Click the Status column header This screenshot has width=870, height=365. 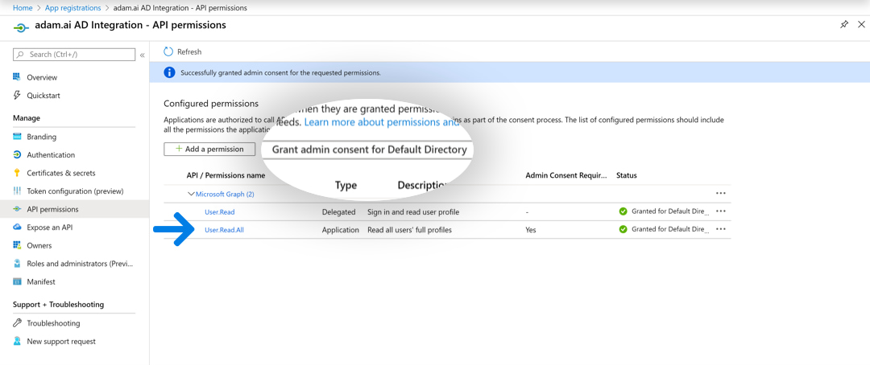pyautogui.click(x=627, y=175)
